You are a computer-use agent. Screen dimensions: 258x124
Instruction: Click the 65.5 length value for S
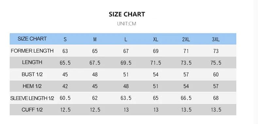click(x=65, y=63)
